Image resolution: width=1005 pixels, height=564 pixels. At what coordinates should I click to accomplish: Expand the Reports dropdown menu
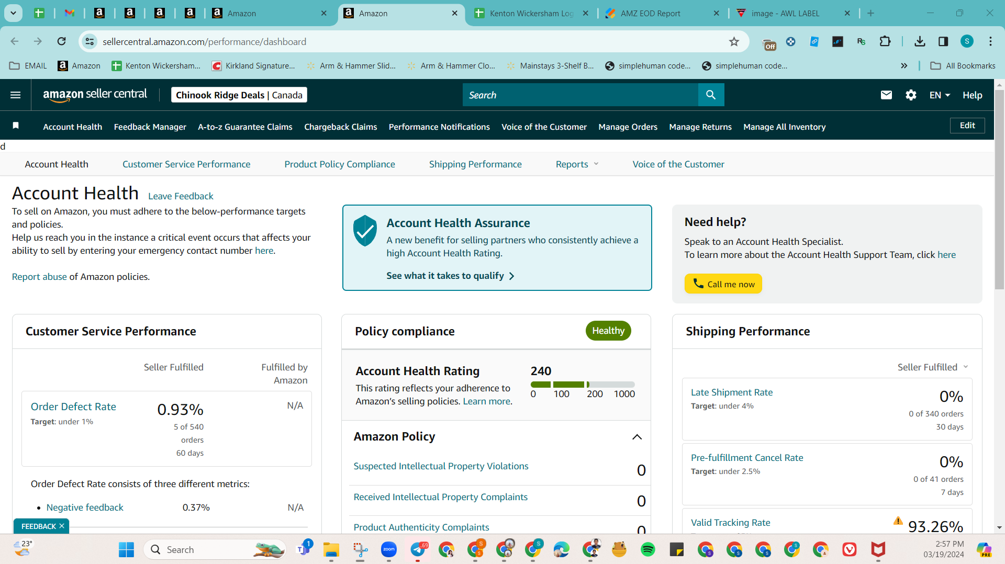577,164
